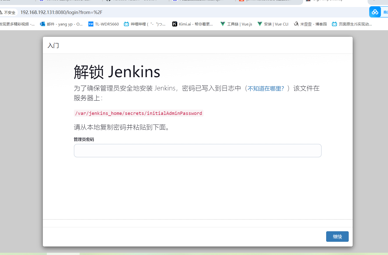The height and width of the screenshot is (255, 388).
Task: Click the address bar URL 192.168.192.131:8080
Action: click(61, 12)
